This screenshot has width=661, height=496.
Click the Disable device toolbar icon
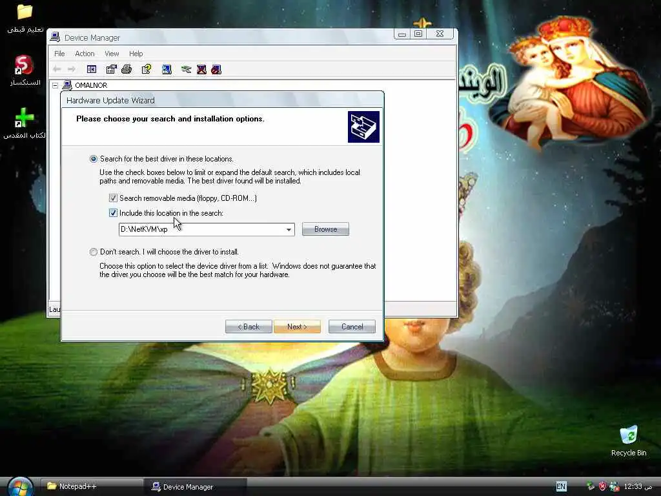click(216, 69)
